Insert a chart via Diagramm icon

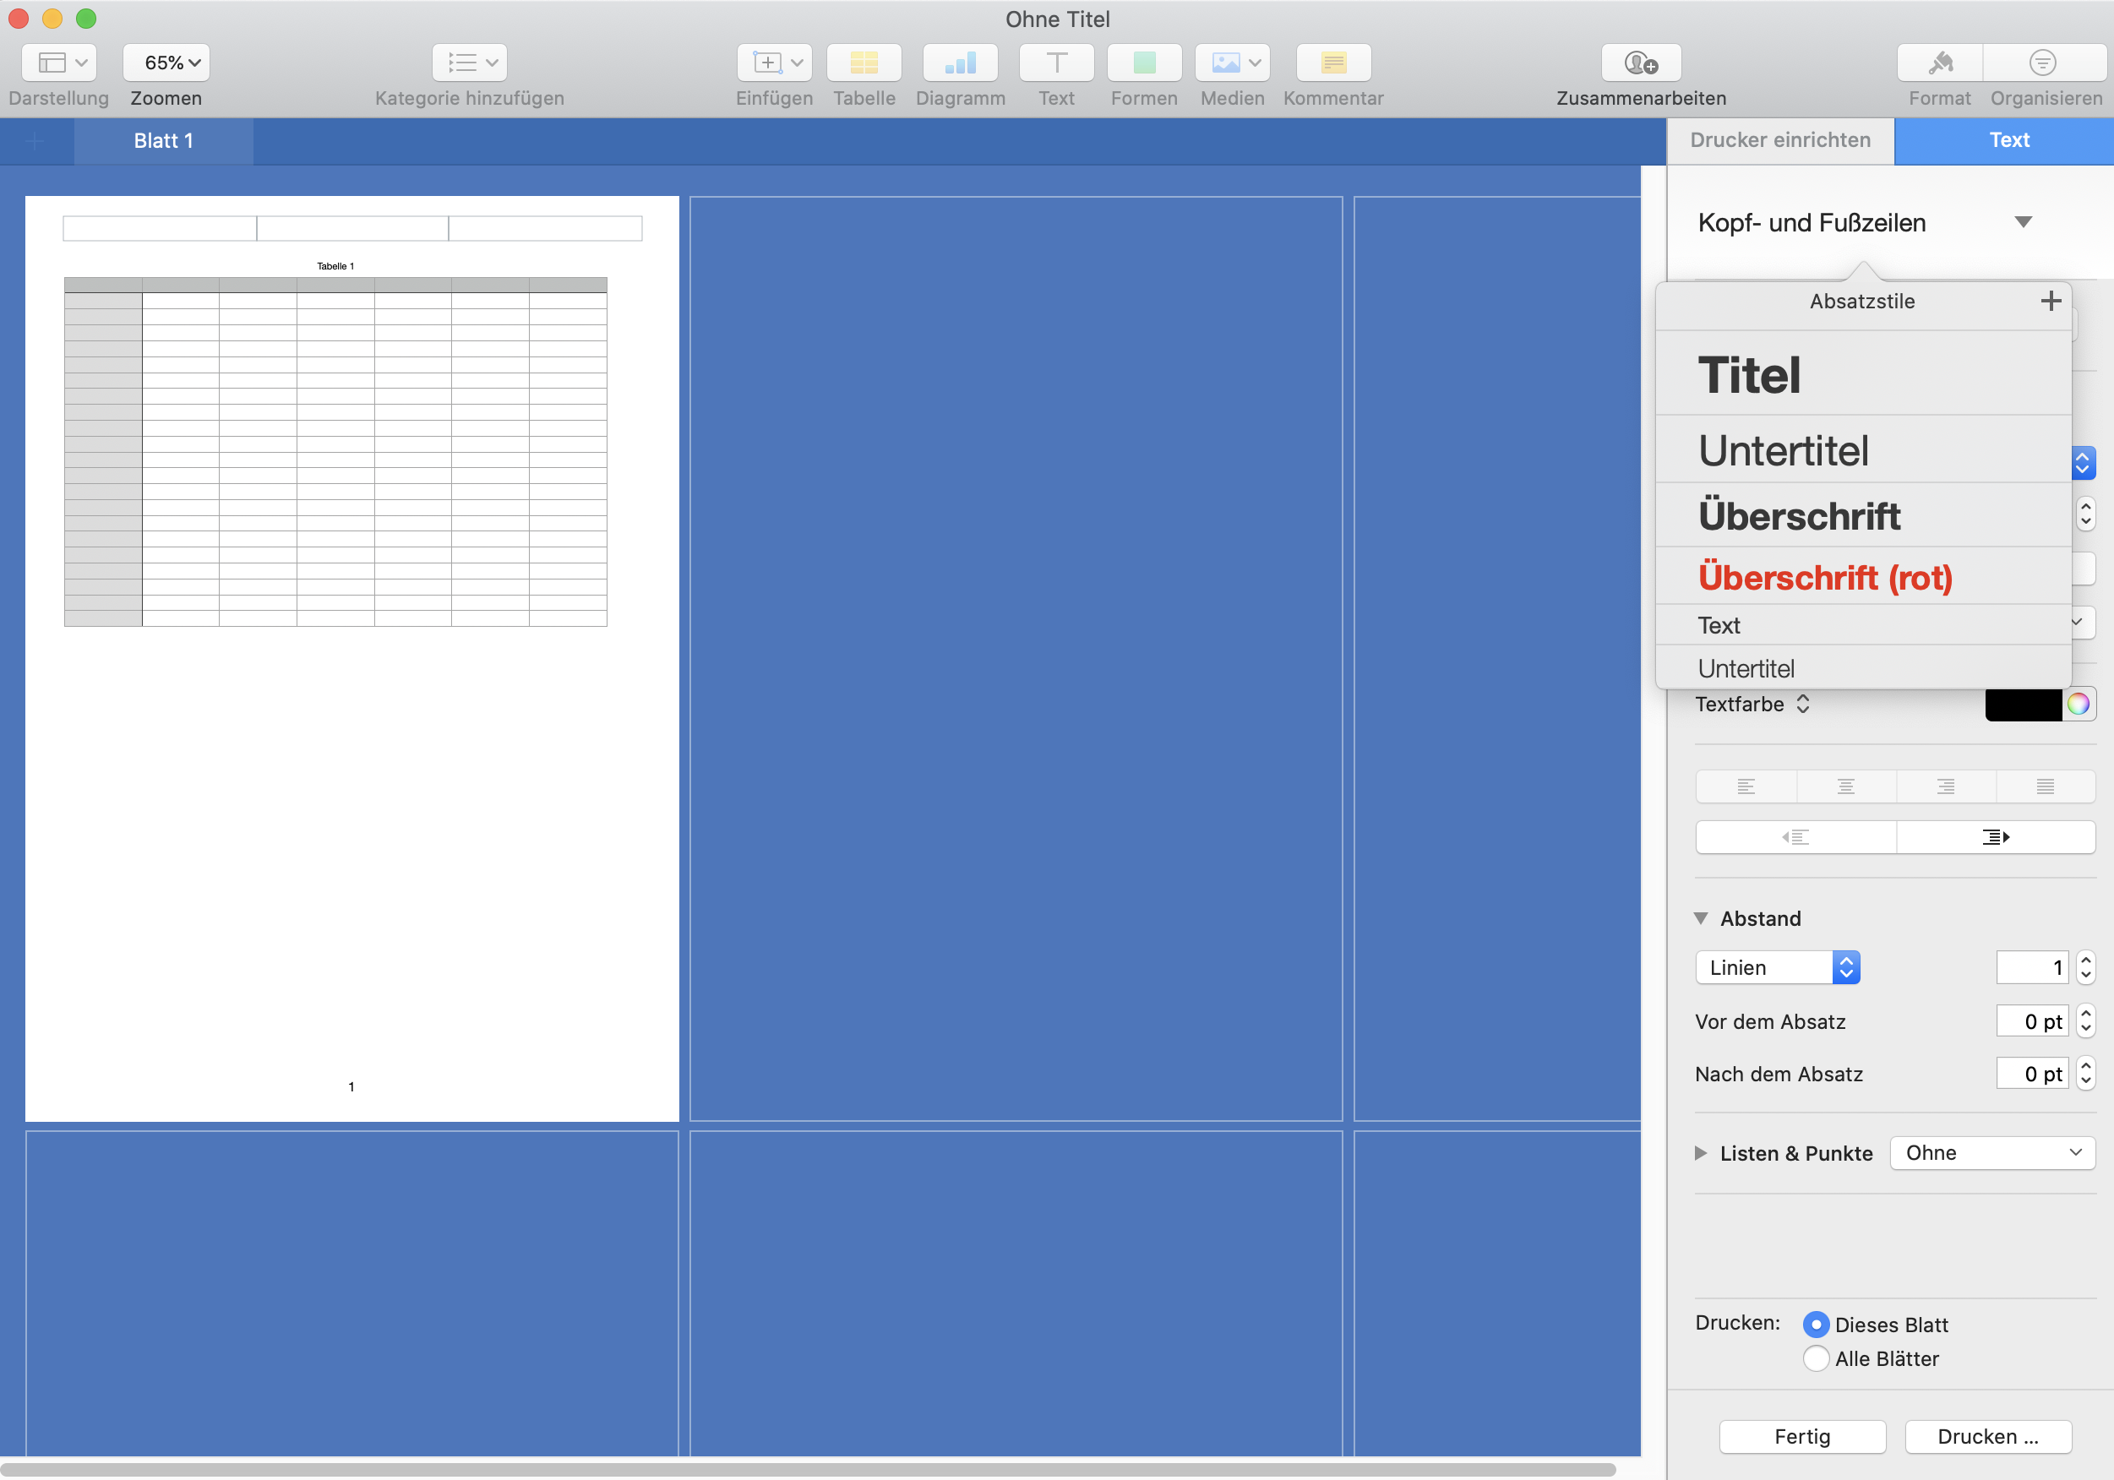[959, 63]
